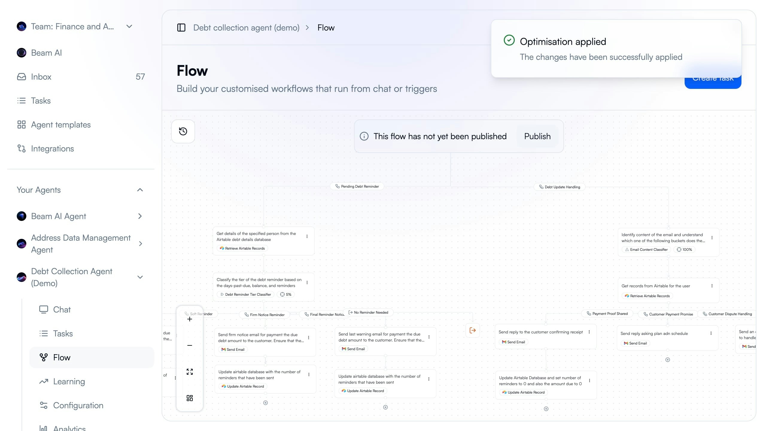Fit the flow to screen with the expand-arrows icon
This screenshot has width=766, height=431.
[190, 371]
